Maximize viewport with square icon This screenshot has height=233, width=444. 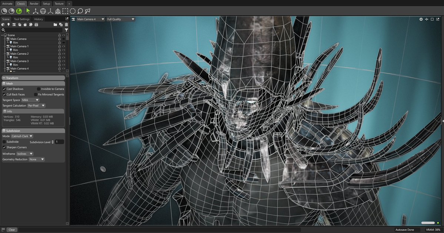432,19
